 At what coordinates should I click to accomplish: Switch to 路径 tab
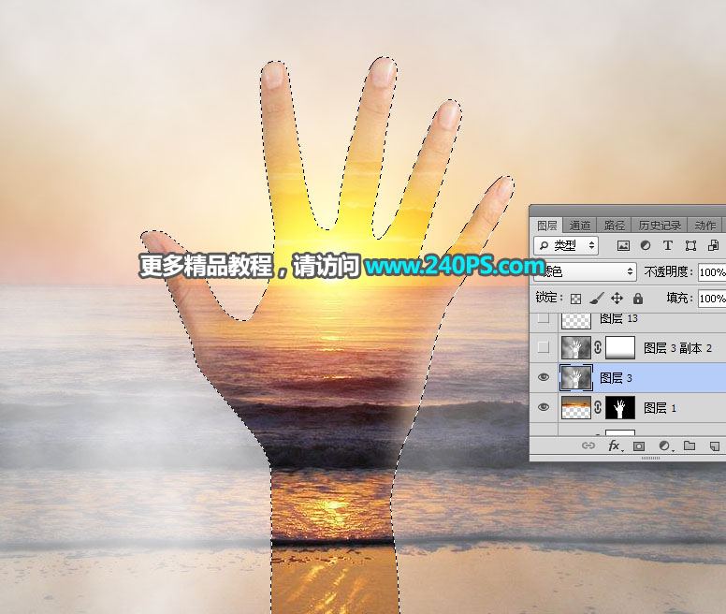click(x=615, y=226)
